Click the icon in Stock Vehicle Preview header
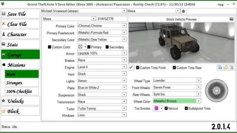237x133 pixels. [231, 19]
